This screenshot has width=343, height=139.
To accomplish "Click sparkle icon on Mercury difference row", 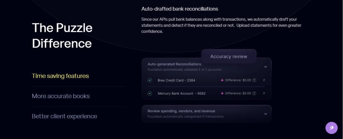I will 222,93.
